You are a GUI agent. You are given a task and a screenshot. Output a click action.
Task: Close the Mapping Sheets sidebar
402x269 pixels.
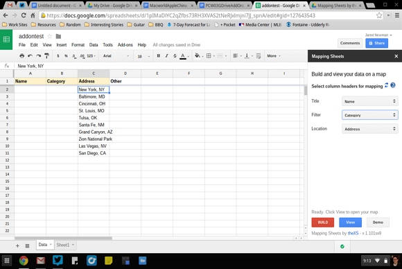pyautogui.click(x=396, y=56)
